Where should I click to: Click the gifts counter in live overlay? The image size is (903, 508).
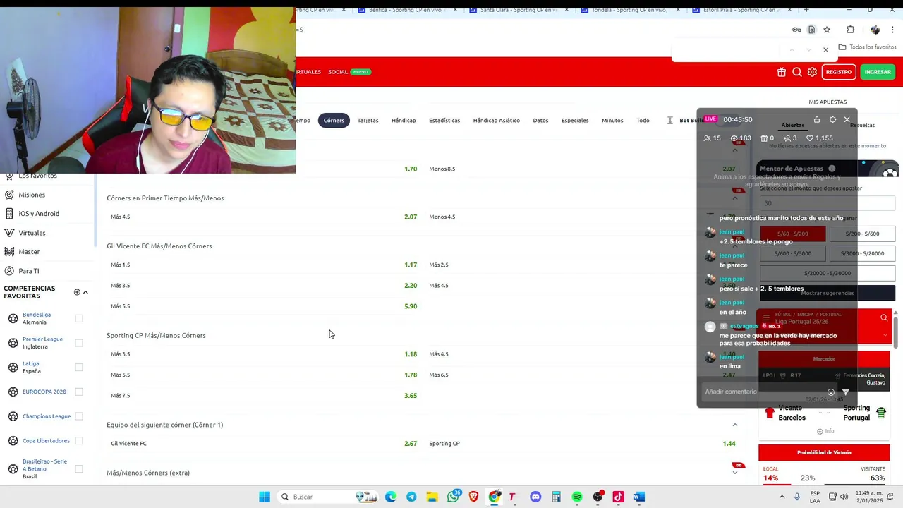point(767,138)
